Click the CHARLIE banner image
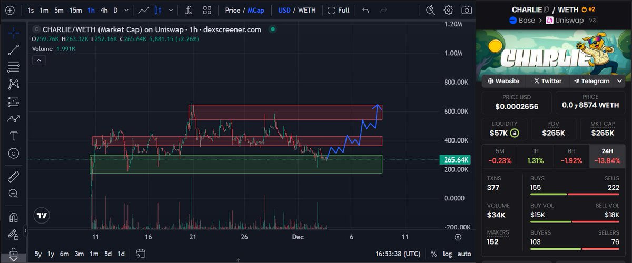 point(554,55)
